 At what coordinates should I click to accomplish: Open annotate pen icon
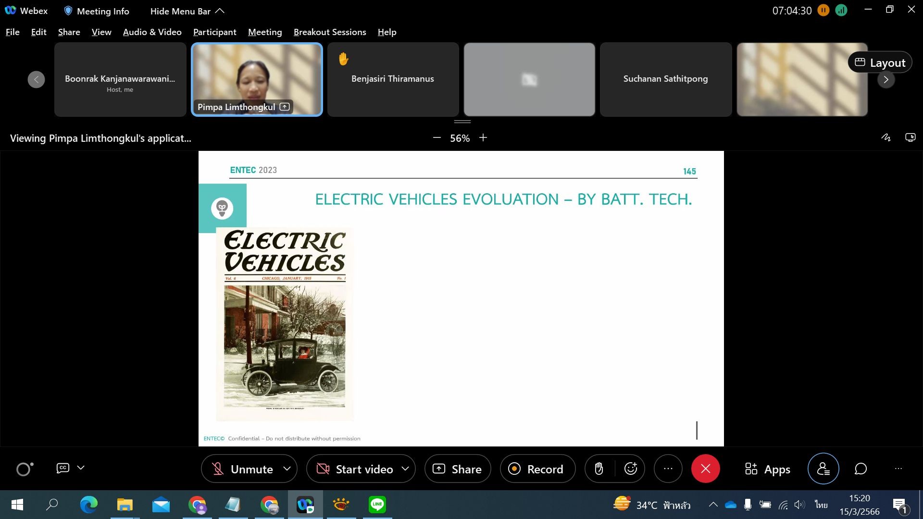[886, 138]
